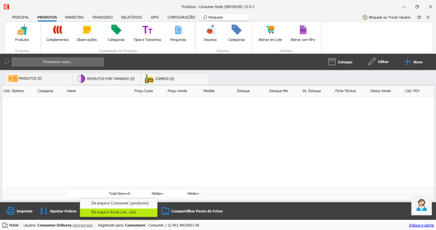Click the Insumos tomato icon
Screen dimensions: 436x230
coord(210,31)
